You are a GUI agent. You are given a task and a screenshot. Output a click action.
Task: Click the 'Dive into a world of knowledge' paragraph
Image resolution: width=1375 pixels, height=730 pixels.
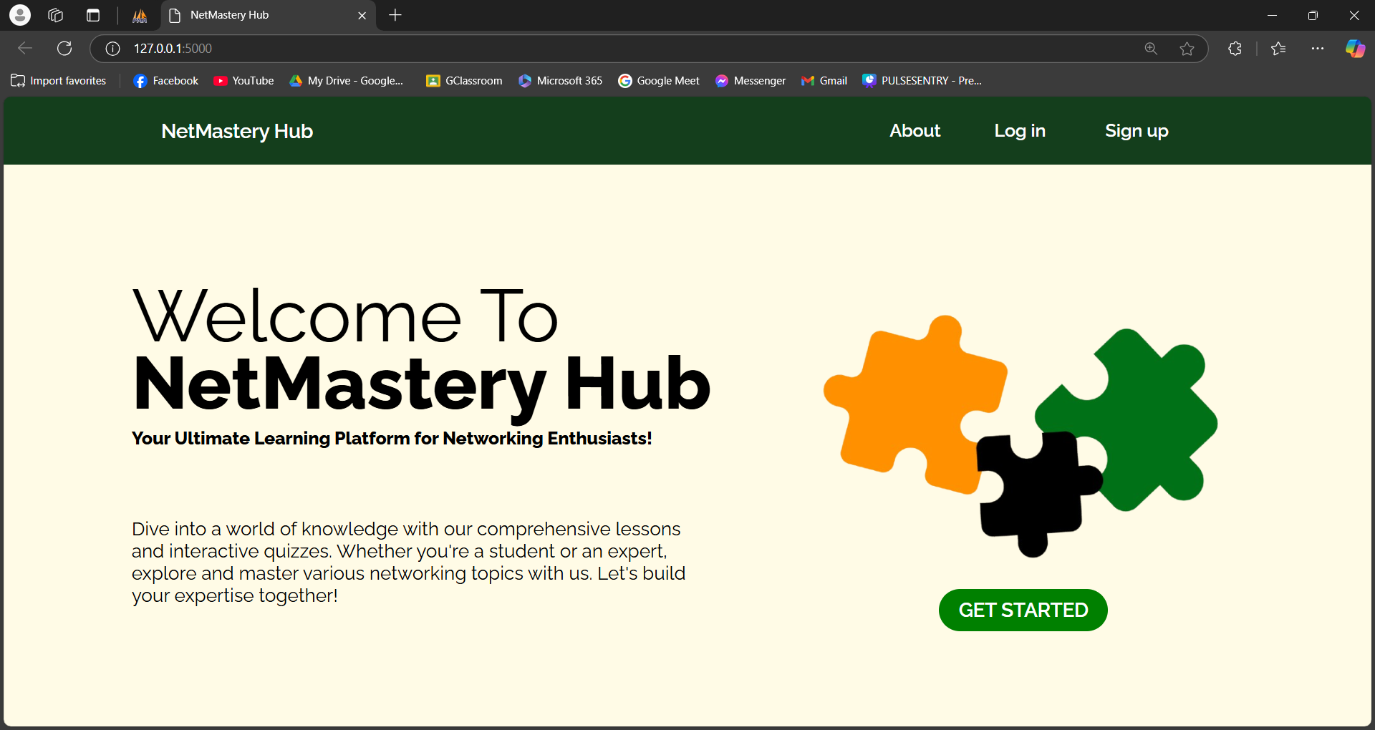(x=409, y=562)
